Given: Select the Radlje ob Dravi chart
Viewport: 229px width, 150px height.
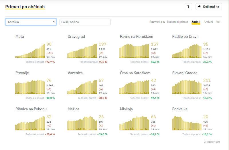Looking at the screenshot, I should tap(187, 51).
